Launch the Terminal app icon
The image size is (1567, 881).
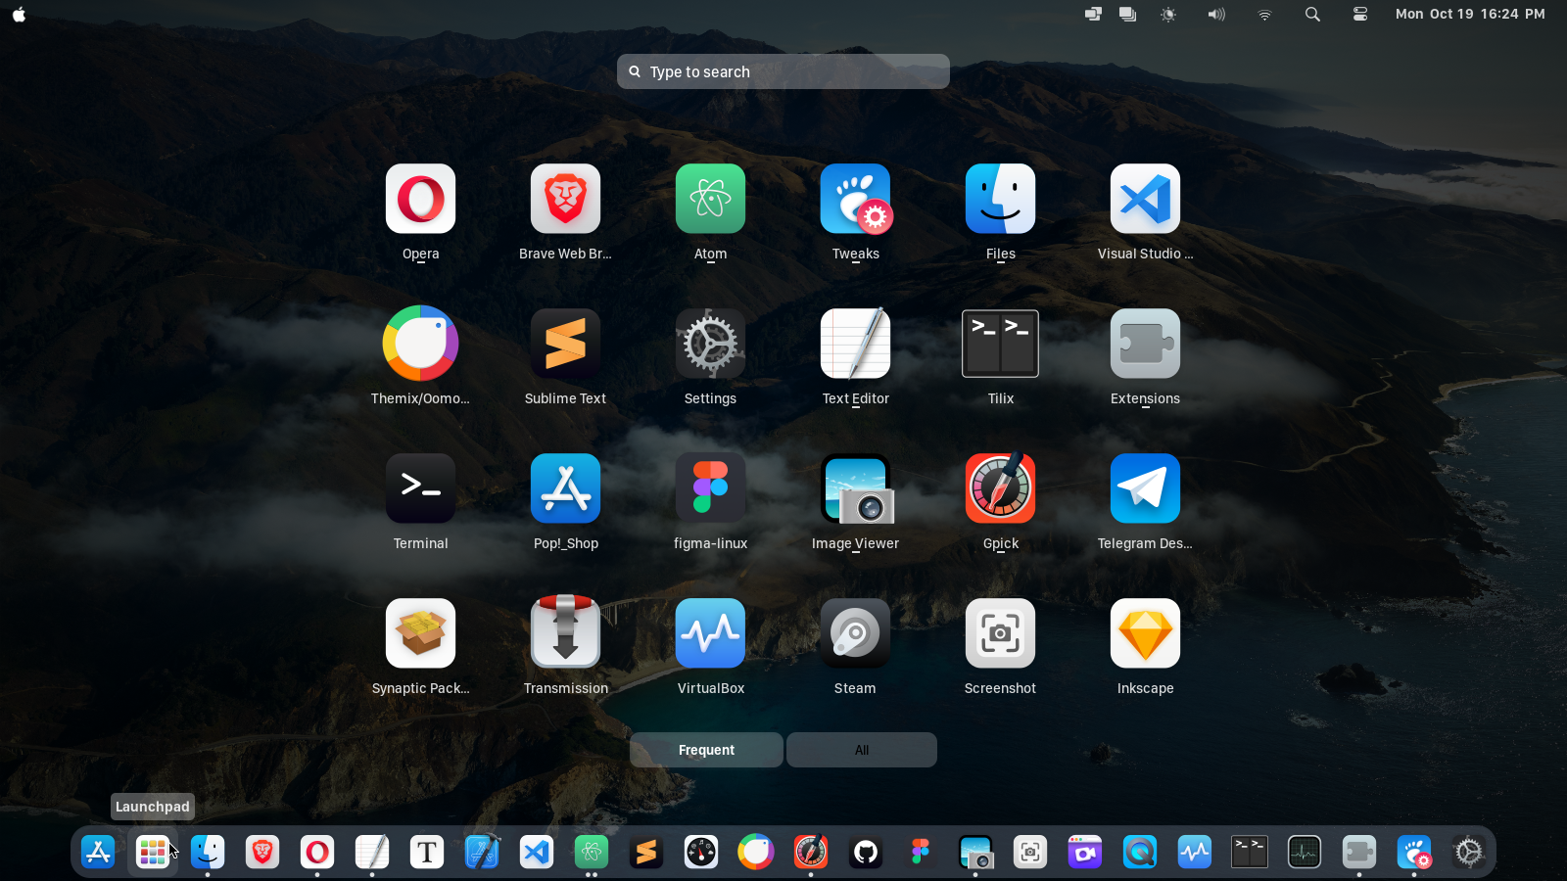(420, 488)
